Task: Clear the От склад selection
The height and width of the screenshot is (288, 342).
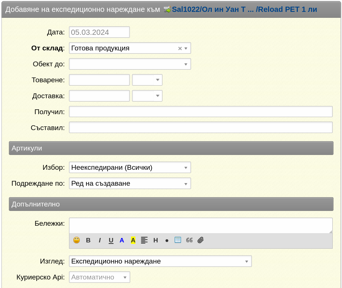Action: 180,49
